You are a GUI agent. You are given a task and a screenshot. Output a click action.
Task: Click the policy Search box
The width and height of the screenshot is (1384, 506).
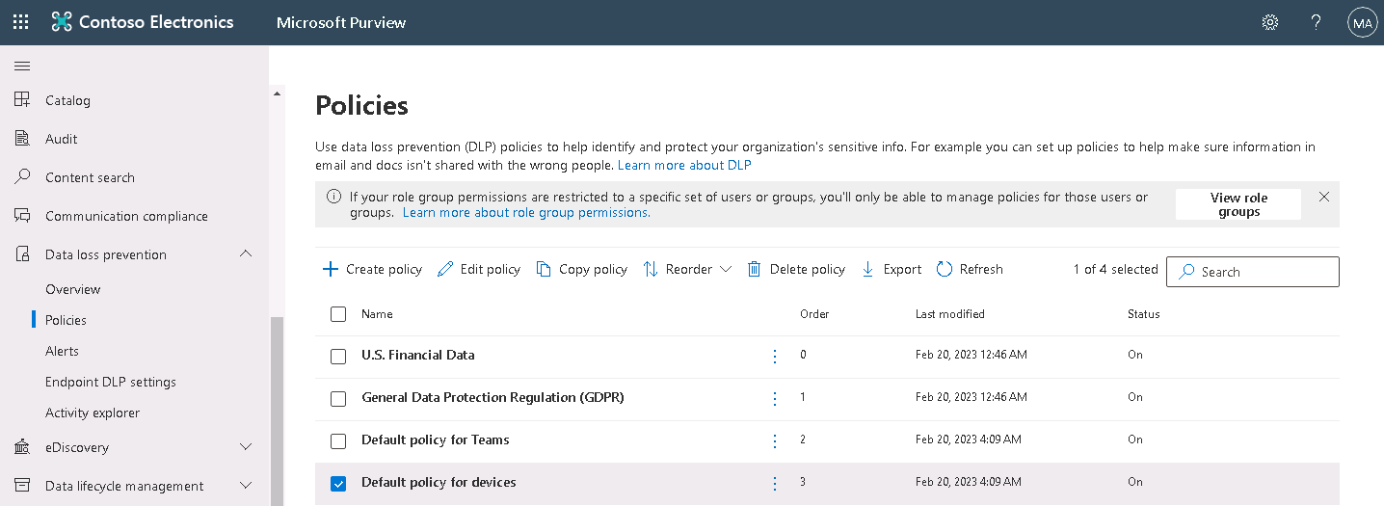(x=1253, y=272)
